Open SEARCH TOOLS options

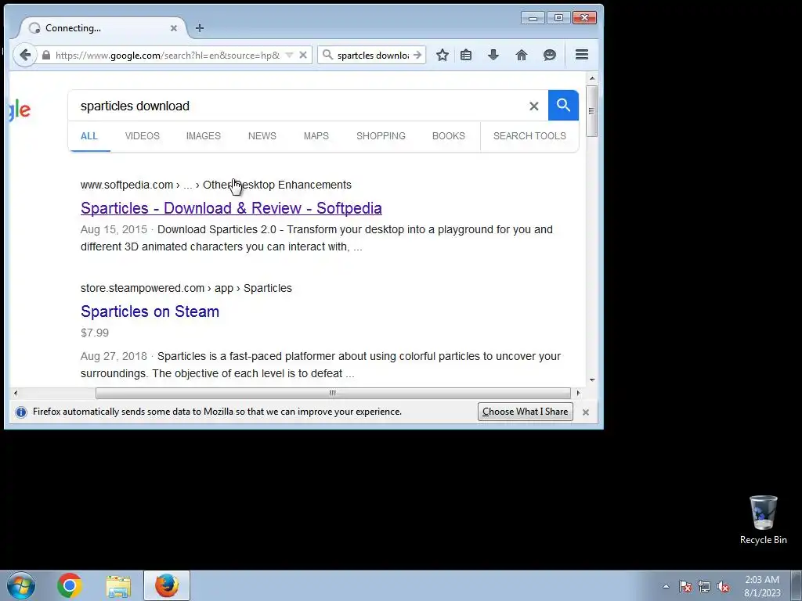click(x=529, y=136)
